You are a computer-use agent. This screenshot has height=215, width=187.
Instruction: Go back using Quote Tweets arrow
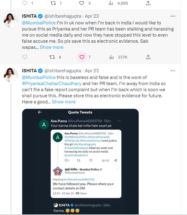coord(40,112)
